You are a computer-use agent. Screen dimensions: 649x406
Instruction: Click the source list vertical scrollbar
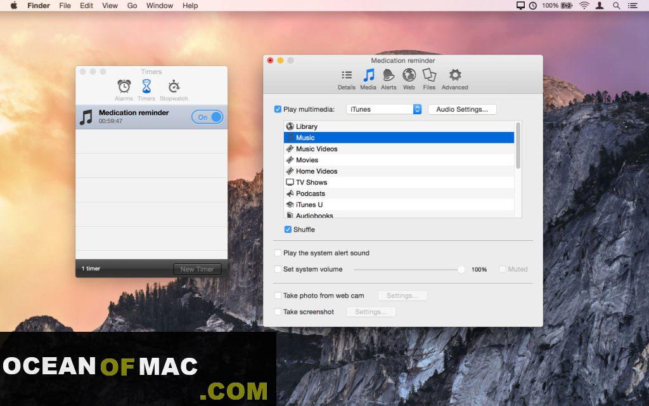click(518, 145)
